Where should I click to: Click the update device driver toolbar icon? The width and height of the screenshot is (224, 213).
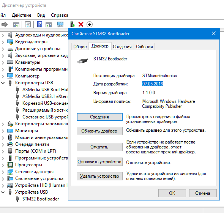(x=73, y=24)
